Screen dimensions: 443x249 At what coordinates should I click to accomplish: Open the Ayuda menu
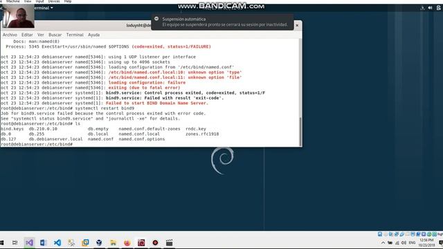pos(94,35)
